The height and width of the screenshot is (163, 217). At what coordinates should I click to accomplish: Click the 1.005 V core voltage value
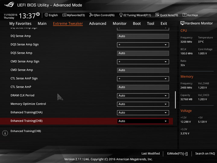203,53
